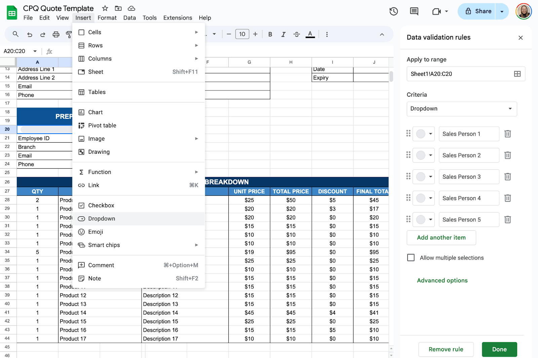Viewport: 538px width, 358px height.
Task: Click the select data range grid icon
Action: click(517, 74)
